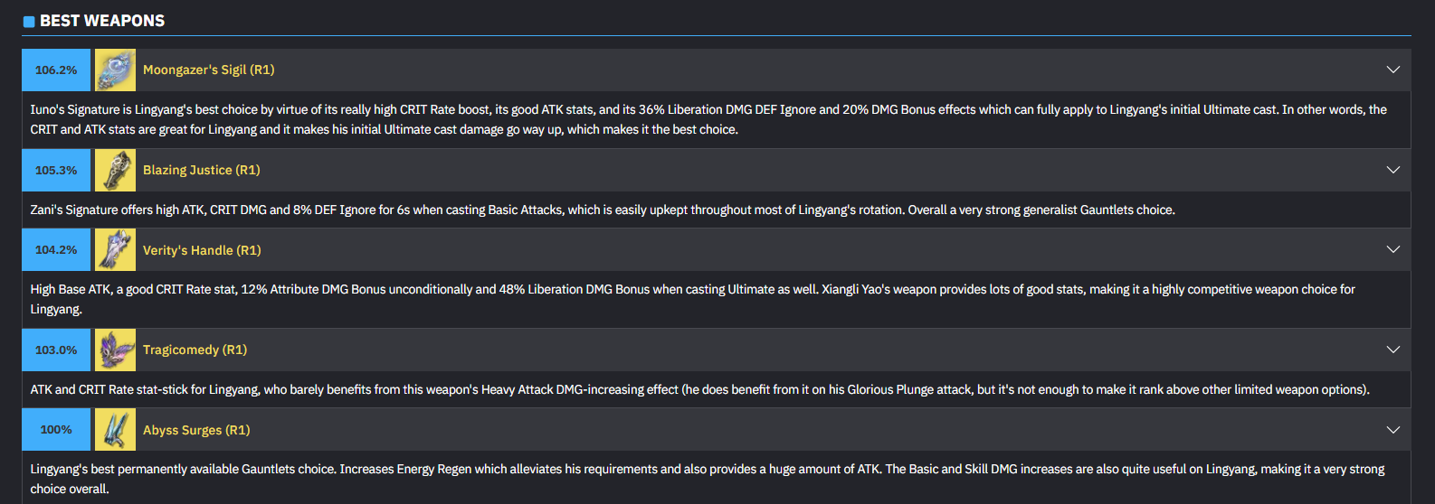
Task: Open the Blazing Justice (R1) title
Action: coord(201,170)
